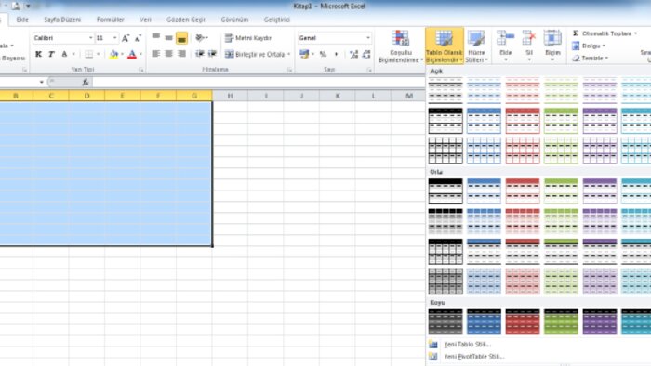
Task: Click the increase decimal icon
Action: coord(353,54)
